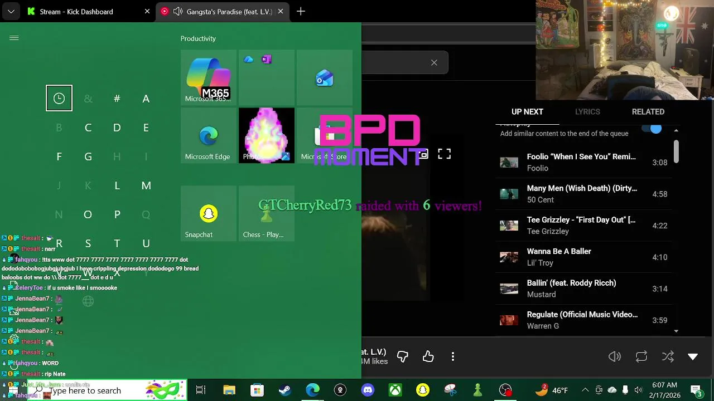
Task: Play Regulate by Warren G
Action: 583,320
